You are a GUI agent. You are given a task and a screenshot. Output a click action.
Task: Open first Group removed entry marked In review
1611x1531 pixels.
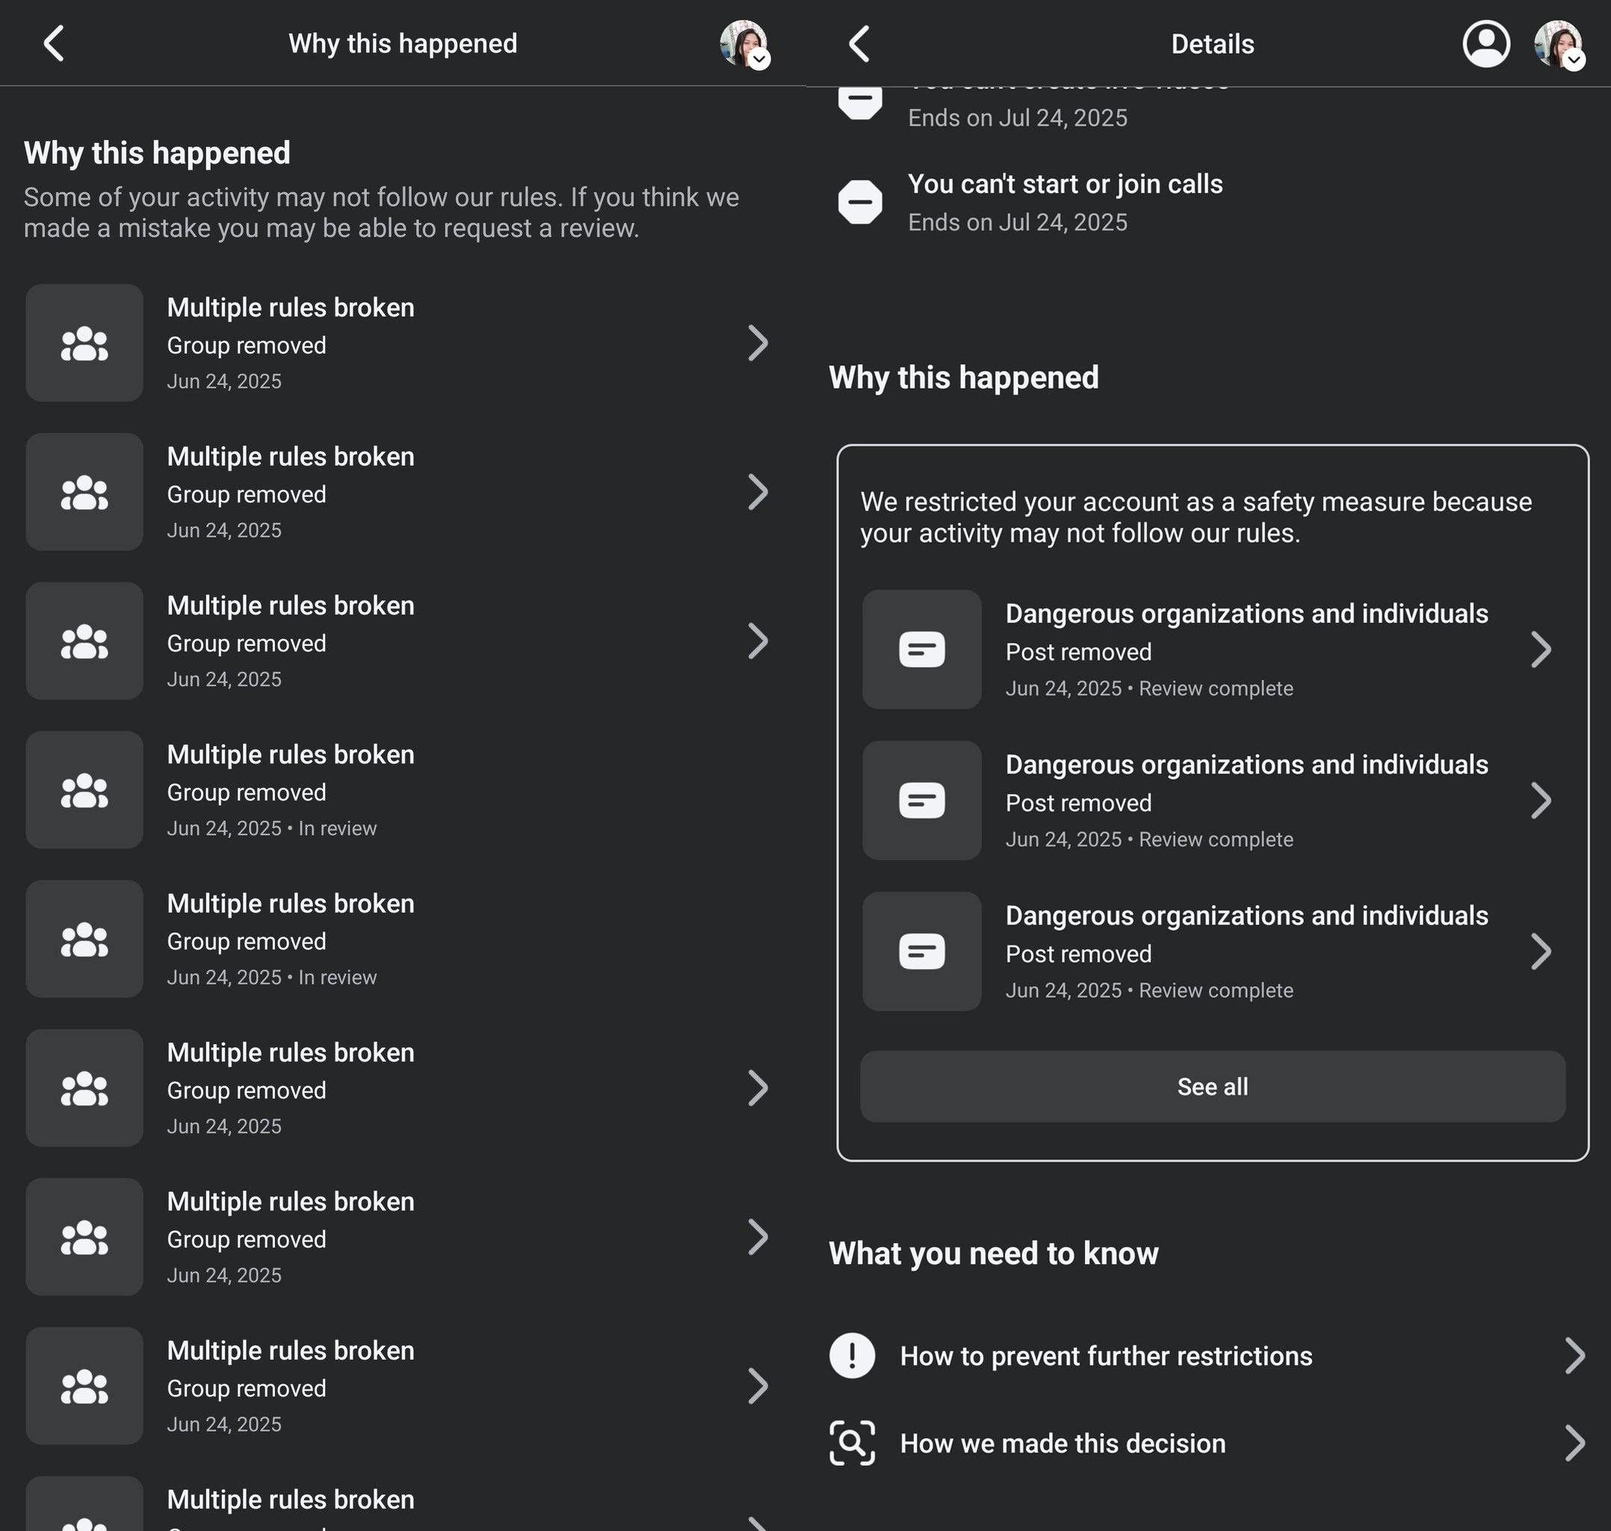click(398, 790)
